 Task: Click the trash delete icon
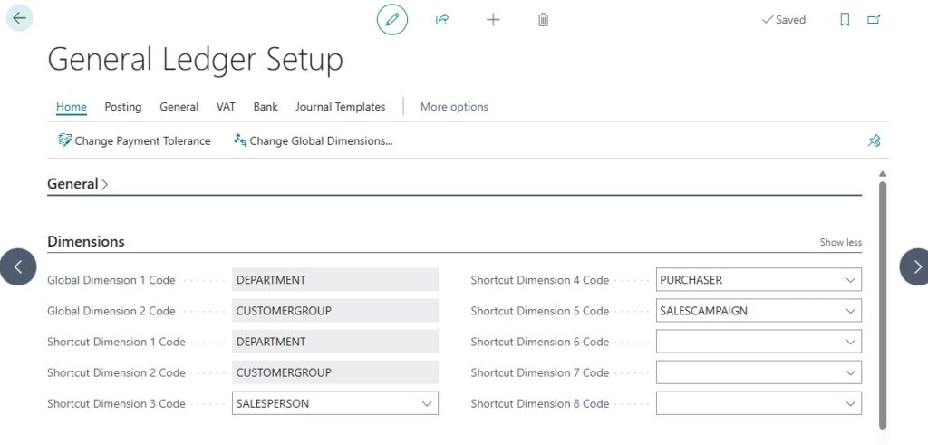[x=543, y=19]
